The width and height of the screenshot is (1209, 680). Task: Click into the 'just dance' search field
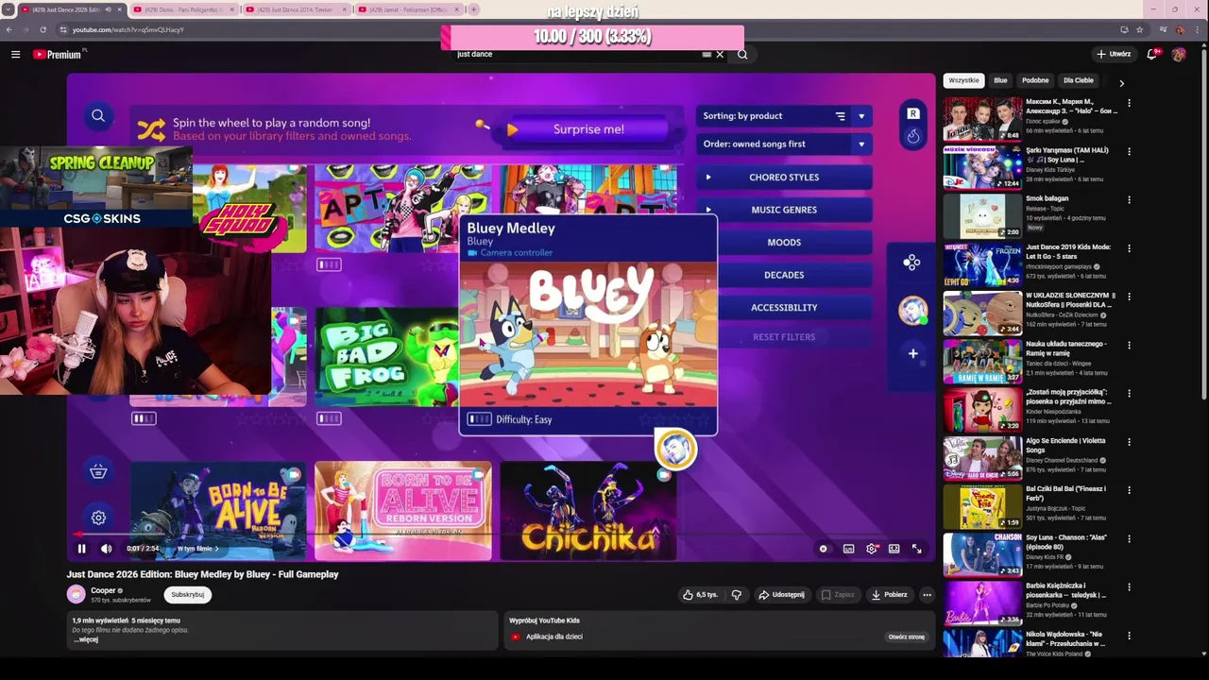576,54
